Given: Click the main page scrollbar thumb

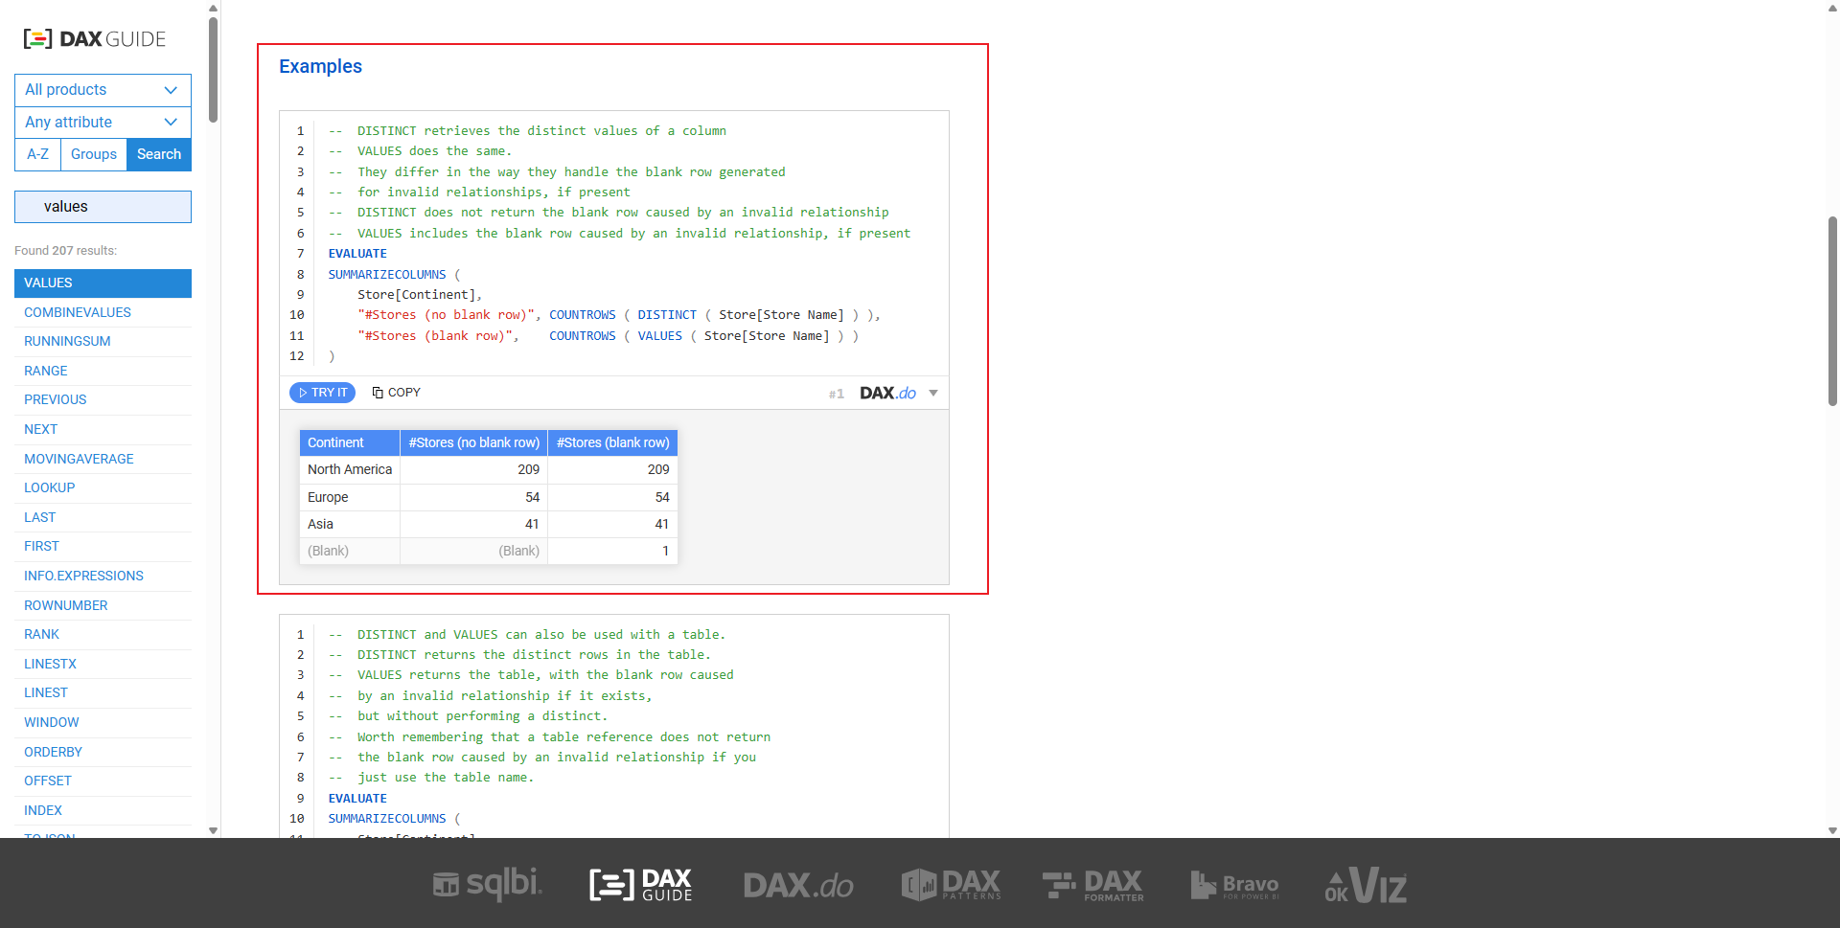Looking at the screenshot, I should click(1832, 311).
